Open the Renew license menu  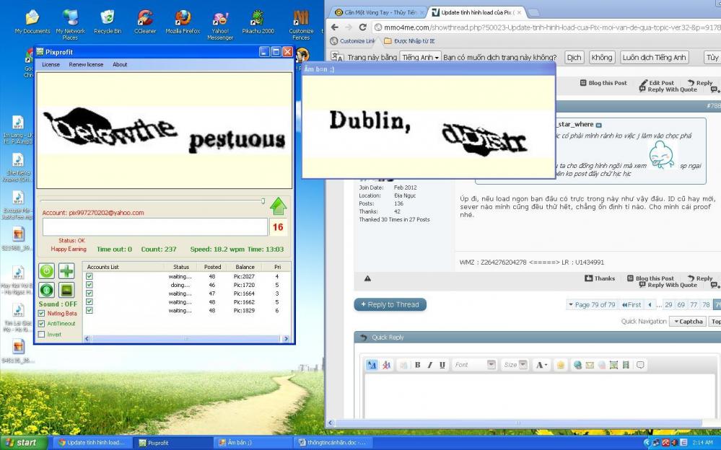(x=86, y=64)
